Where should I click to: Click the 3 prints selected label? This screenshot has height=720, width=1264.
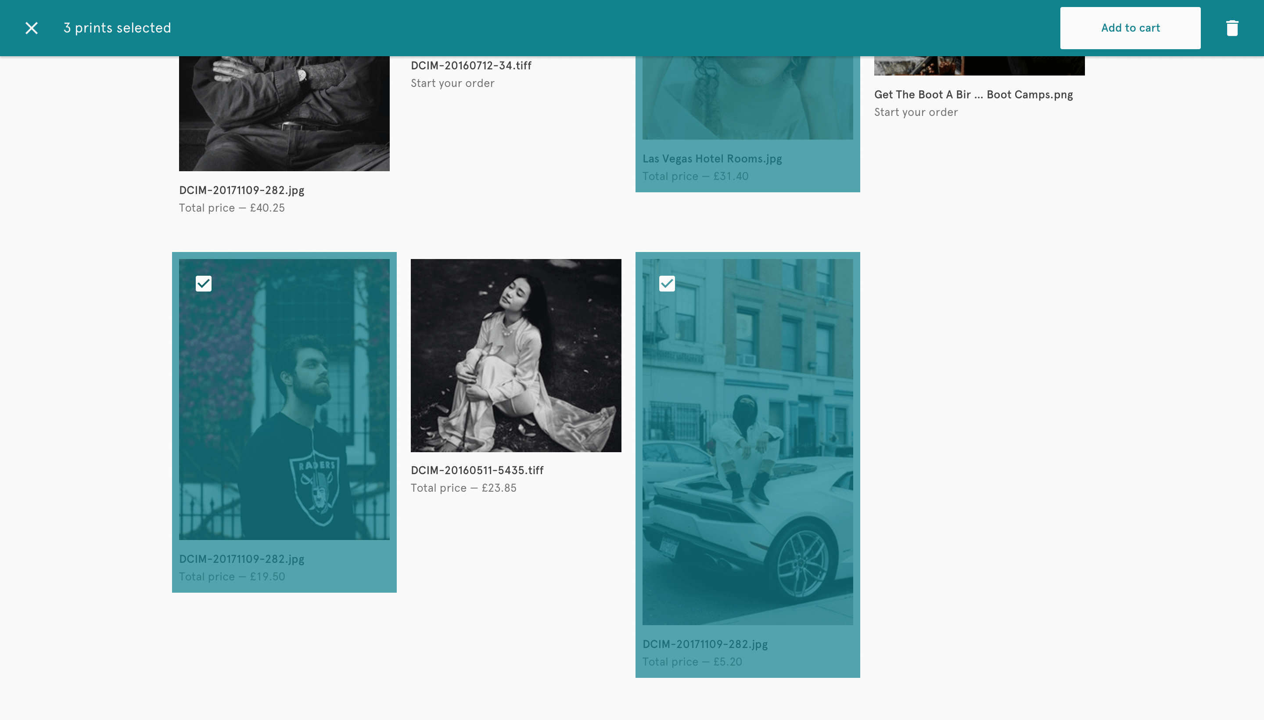(117, 28)
